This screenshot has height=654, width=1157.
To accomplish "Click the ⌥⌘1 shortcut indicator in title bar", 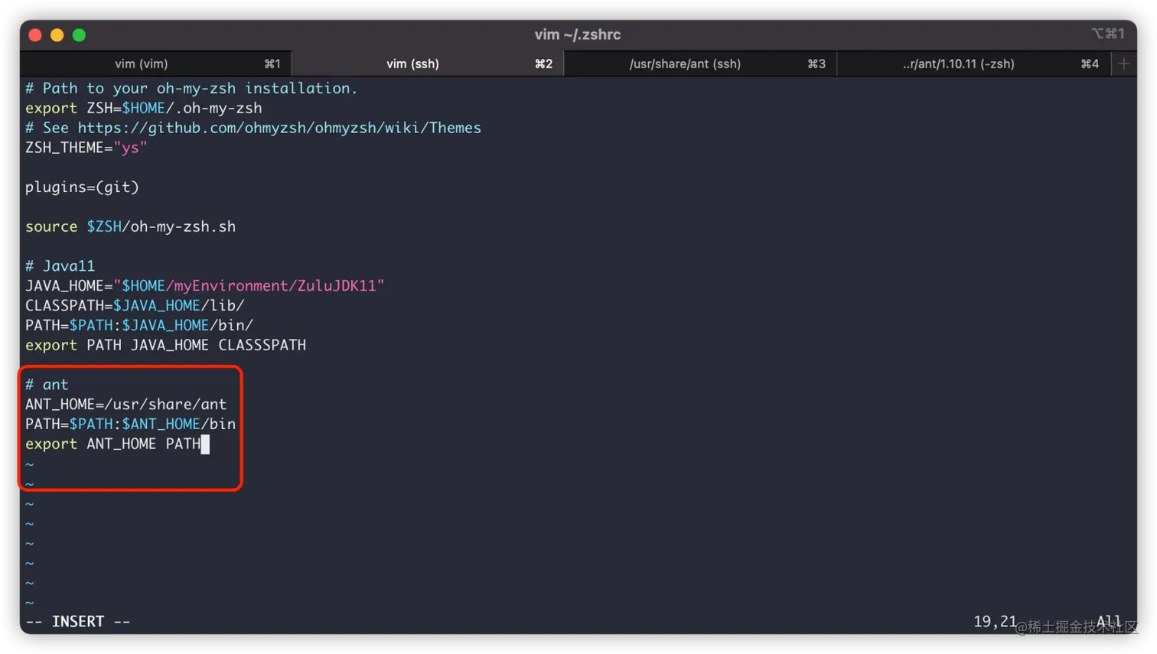I will coord(1109,34).
